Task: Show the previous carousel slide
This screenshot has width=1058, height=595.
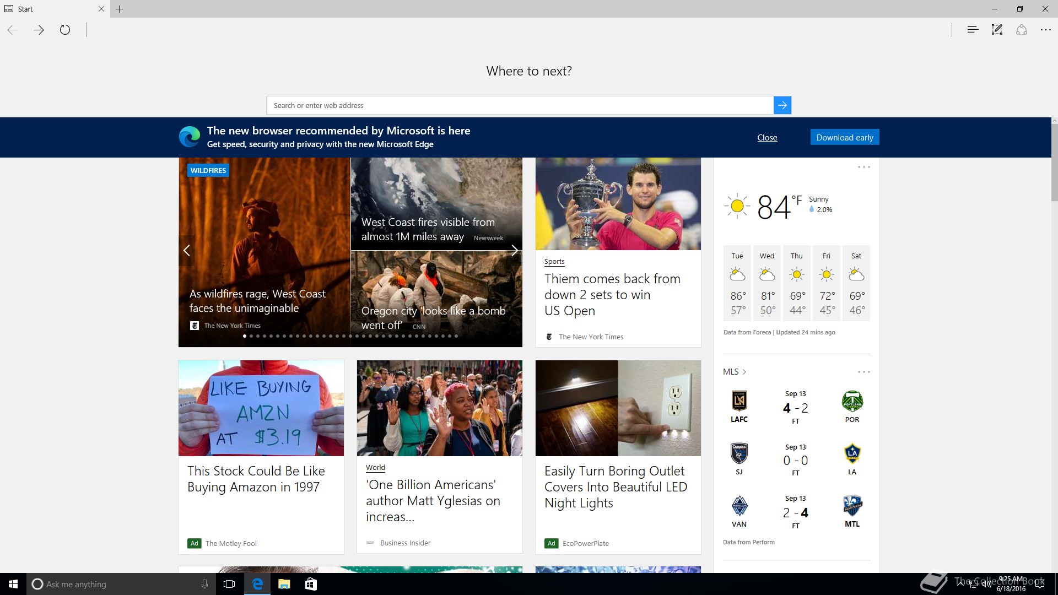Action: pos(187,251)
